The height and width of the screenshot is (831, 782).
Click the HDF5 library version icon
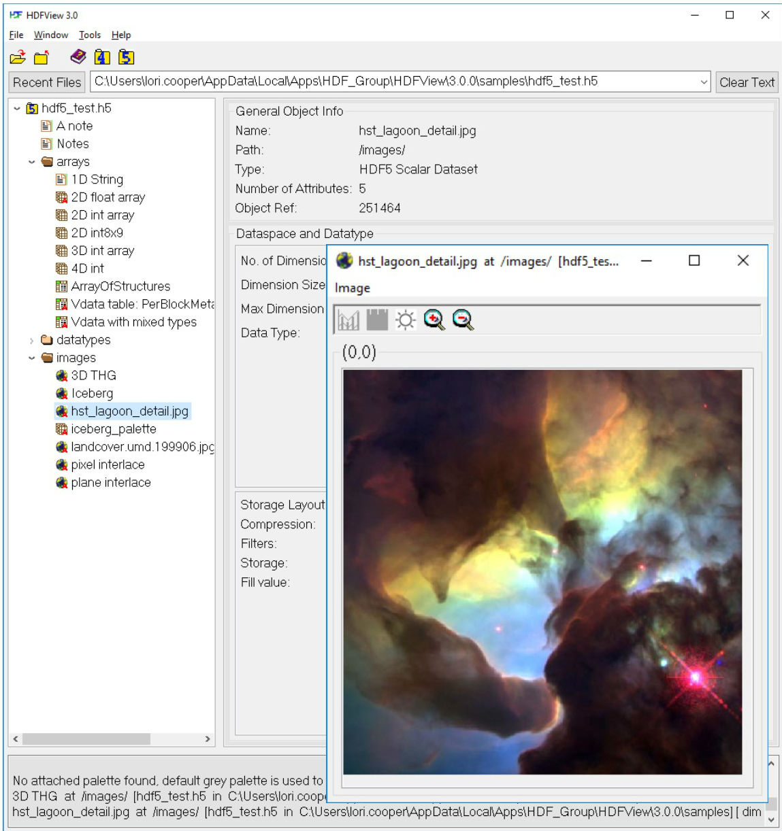click(126, 57)
